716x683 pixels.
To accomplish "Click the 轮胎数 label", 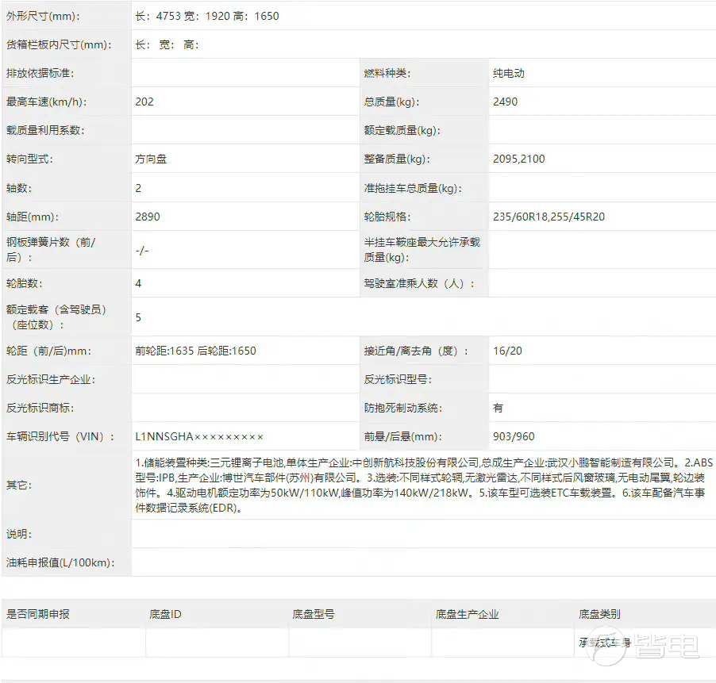I will point(24,283).
